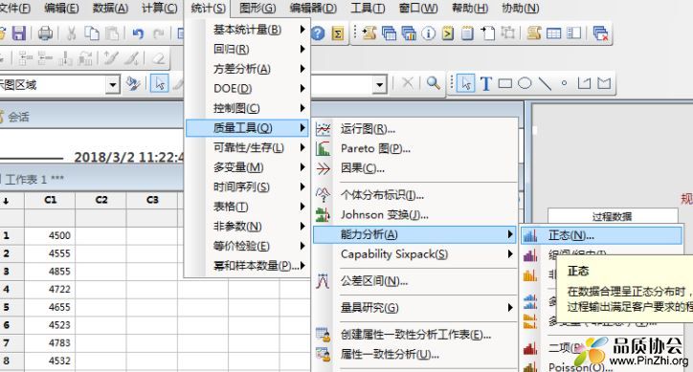The image size is (693, 372).
Task: Click the round Info icon in the toolbar
Action: 428,33
